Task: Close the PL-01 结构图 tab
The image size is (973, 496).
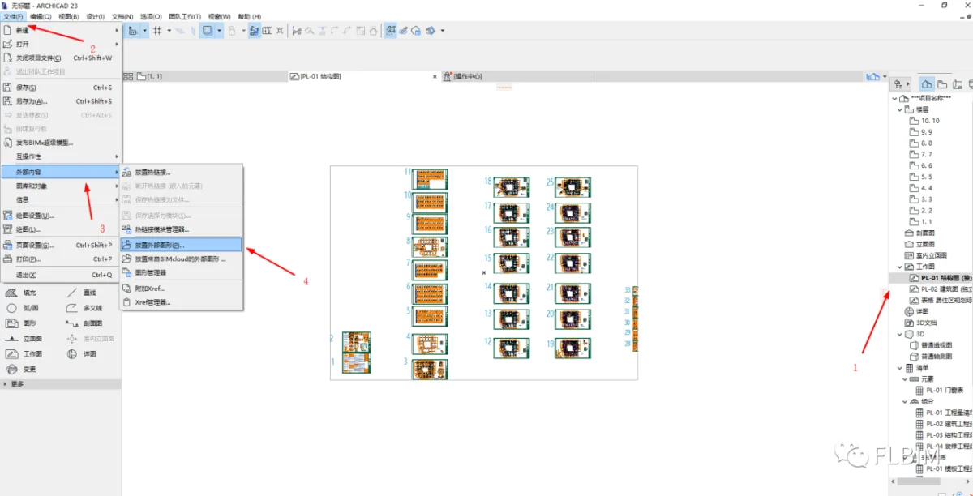Action: [435, 76]
